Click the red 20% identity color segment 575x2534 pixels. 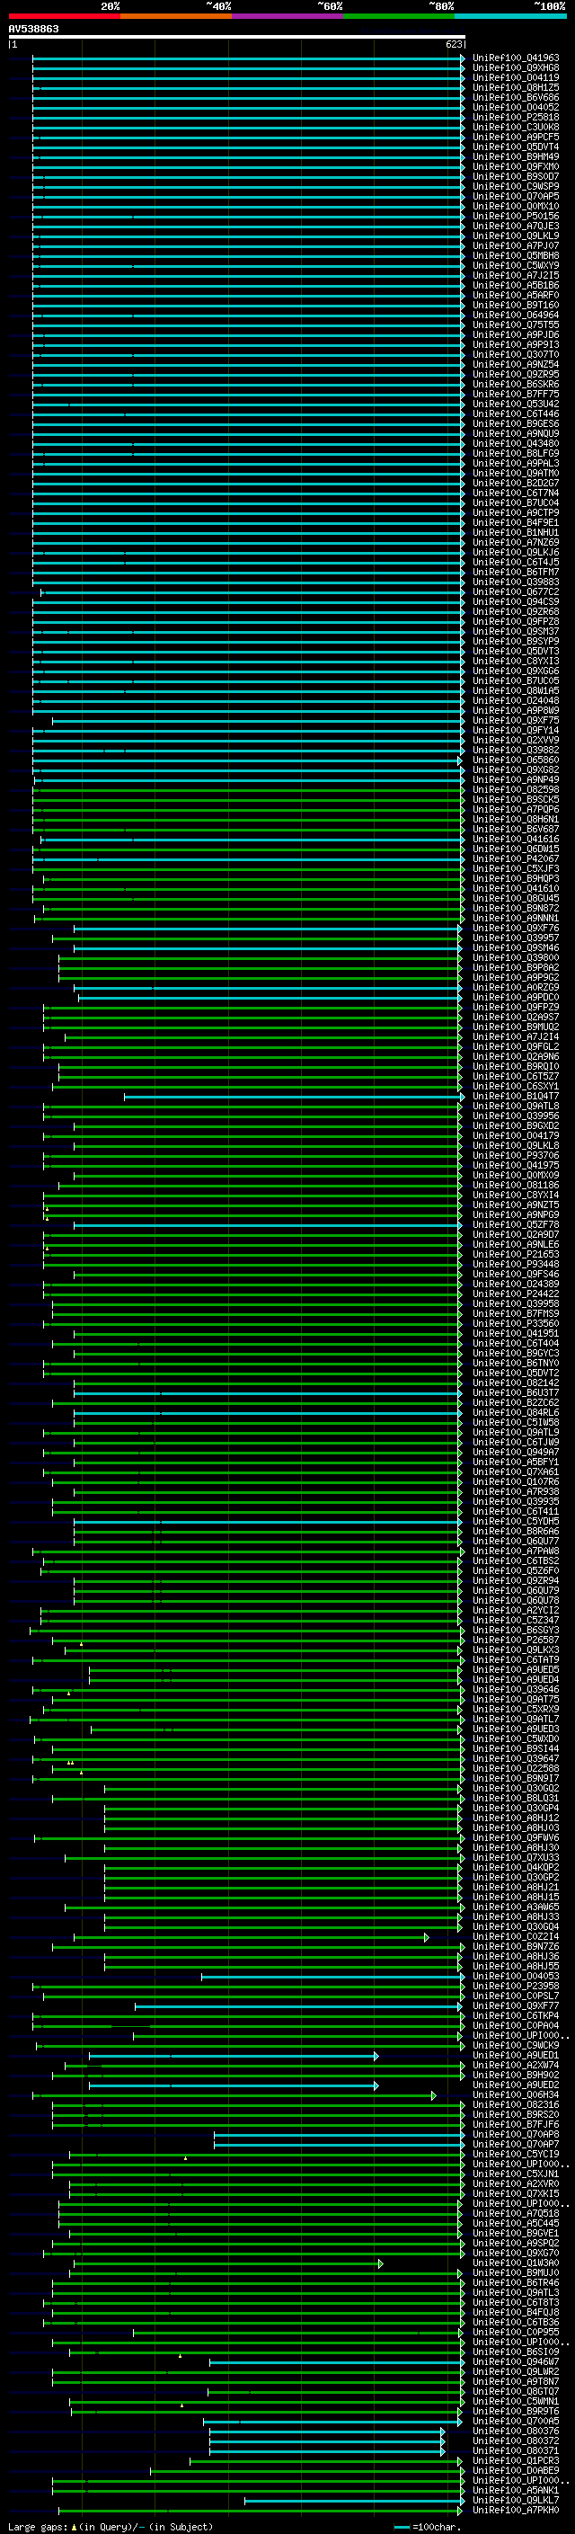tap(64, 17)
